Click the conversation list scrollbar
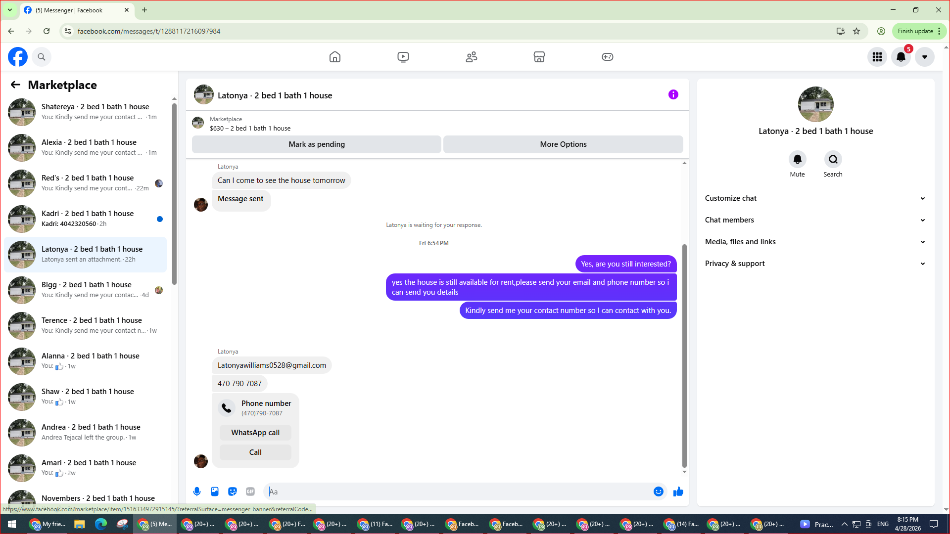The width and height of the screenshot is (950, 534). tap(174, 193)
